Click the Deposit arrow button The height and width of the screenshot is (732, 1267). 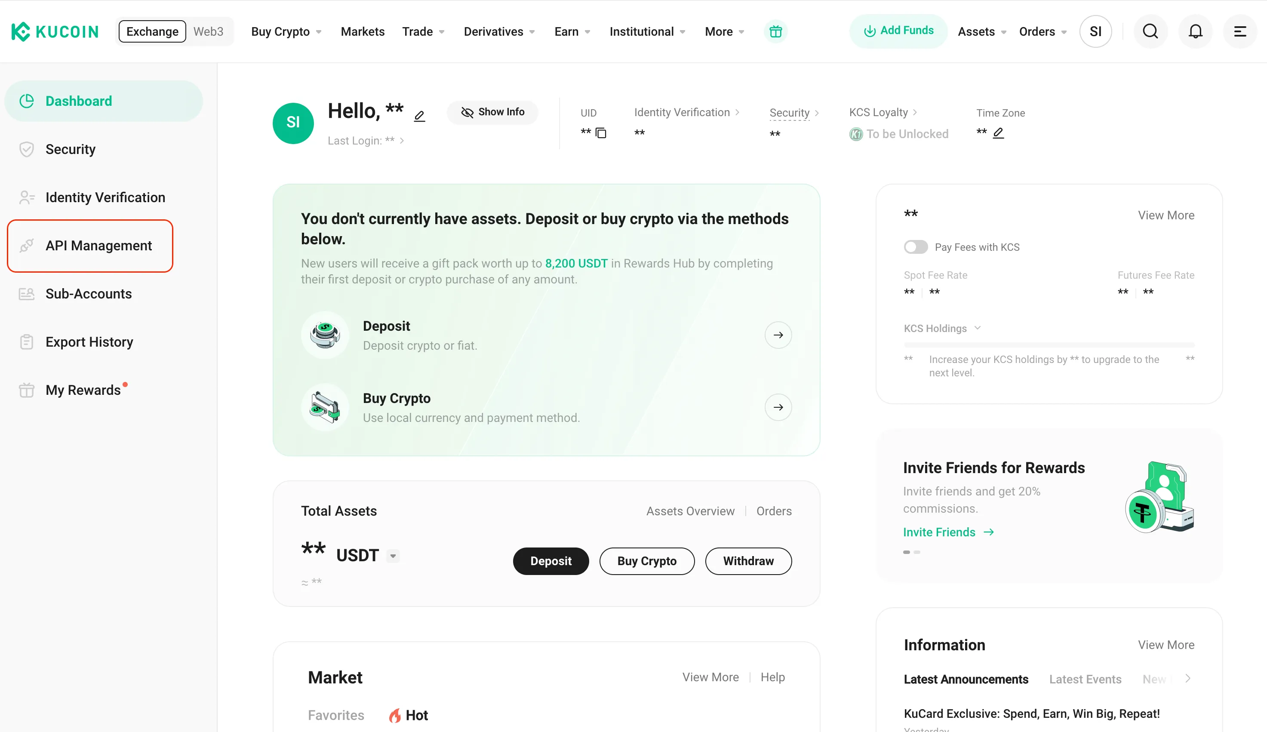778,335
